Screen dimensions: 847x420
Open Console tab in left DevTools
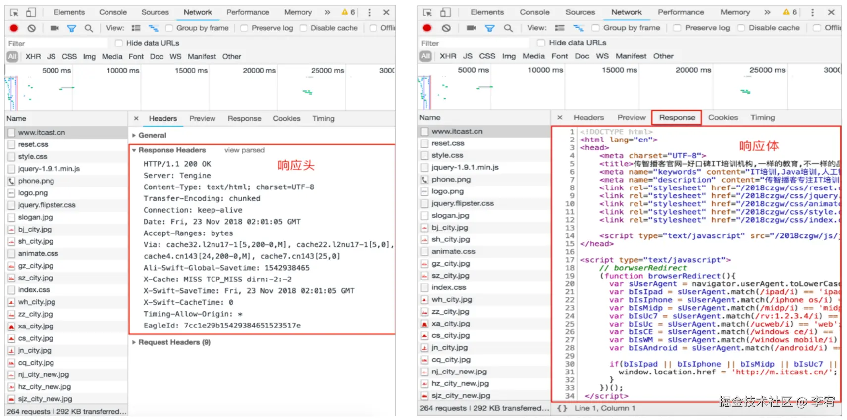tap(113, 12)
